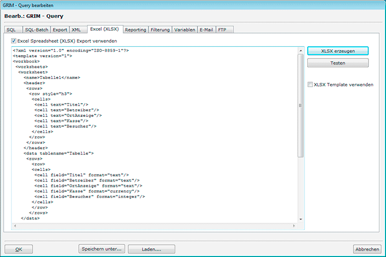
Task: Select the Variablen tab
Action: tap(184, 29)
